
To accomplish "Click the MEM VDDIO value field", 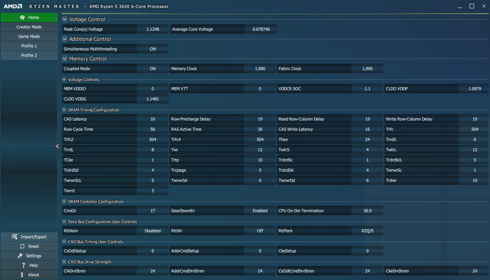I will pyautogui.click(x=153, y=89).
